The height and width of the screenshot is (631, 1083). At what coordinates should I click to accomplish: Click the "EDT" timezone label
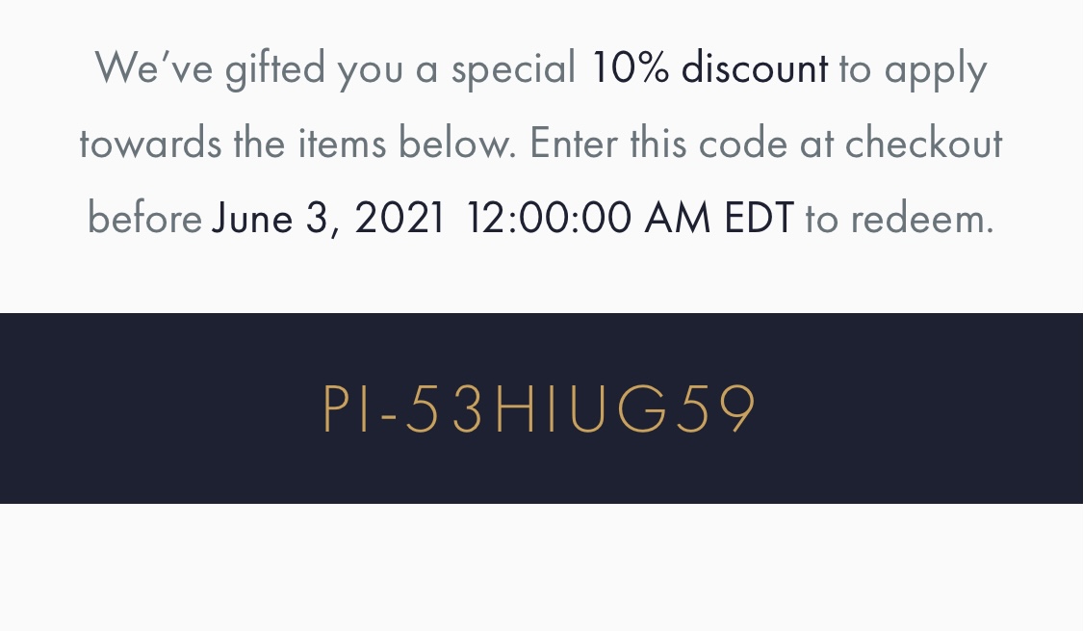click(759, 219)
